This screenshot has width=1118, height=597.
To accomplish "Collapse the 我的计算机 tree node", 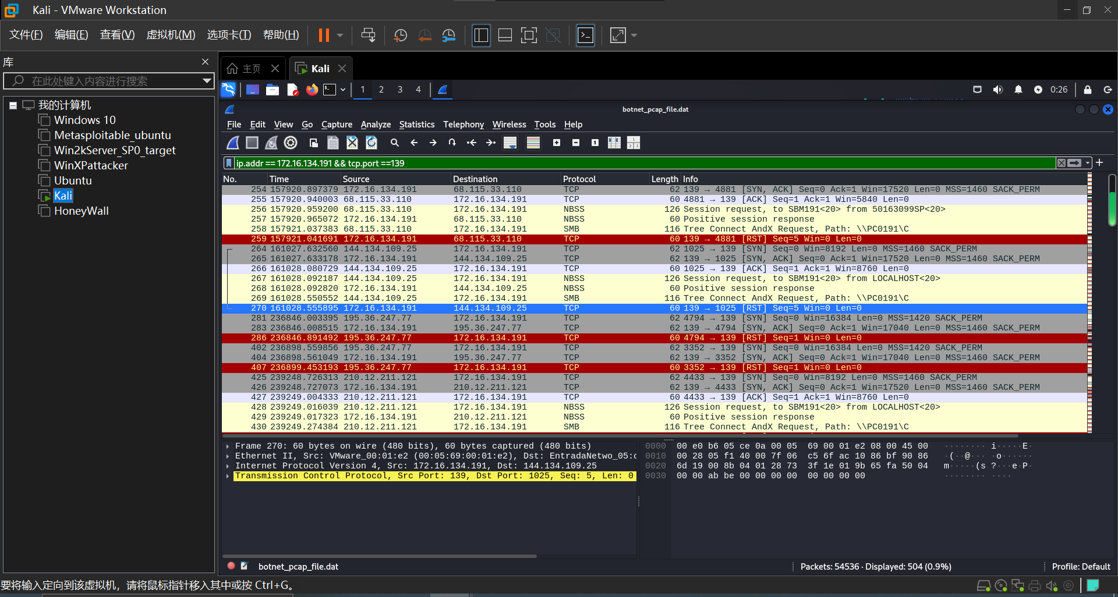I will 13,105.
